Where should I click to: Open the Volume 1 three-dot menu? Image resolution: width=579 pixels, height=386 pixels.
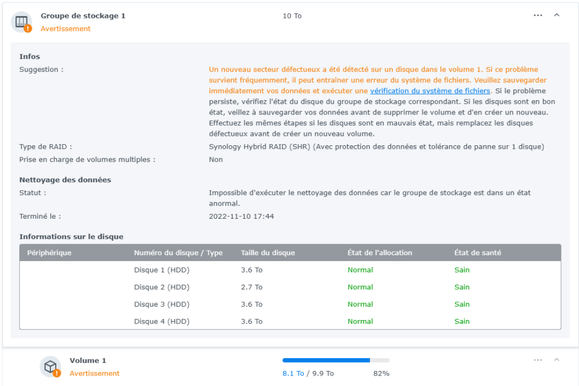[538, 360]
